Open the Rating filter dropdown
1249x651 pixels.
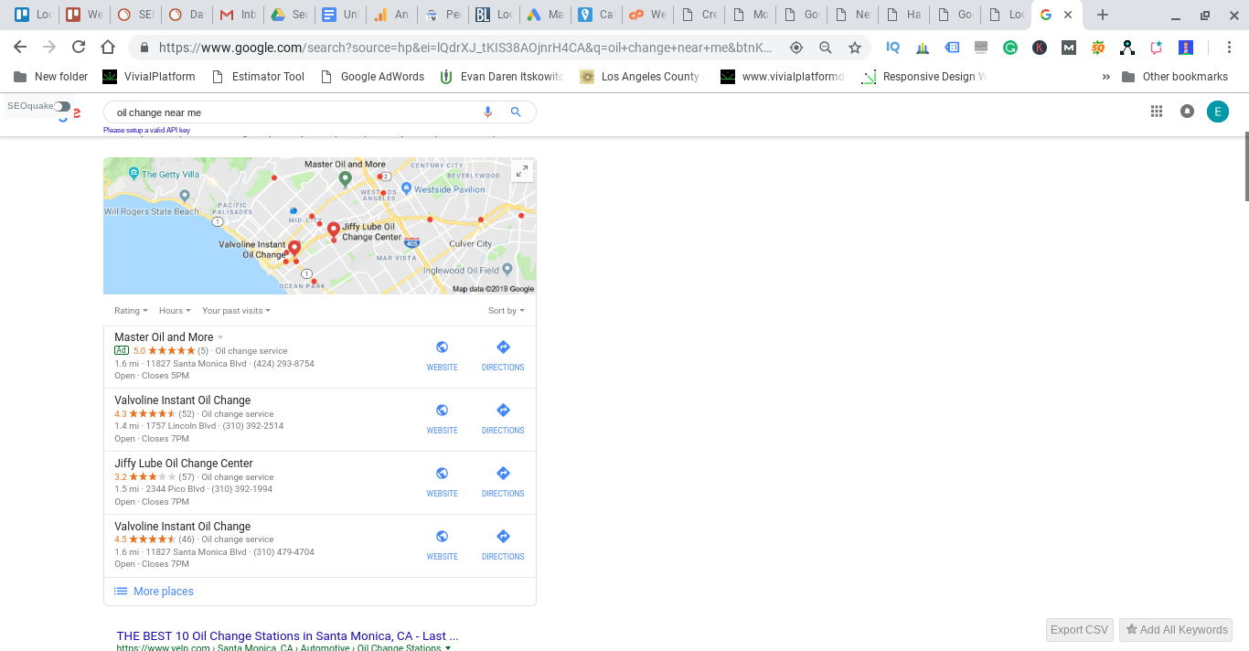click(x=131, y=311)
